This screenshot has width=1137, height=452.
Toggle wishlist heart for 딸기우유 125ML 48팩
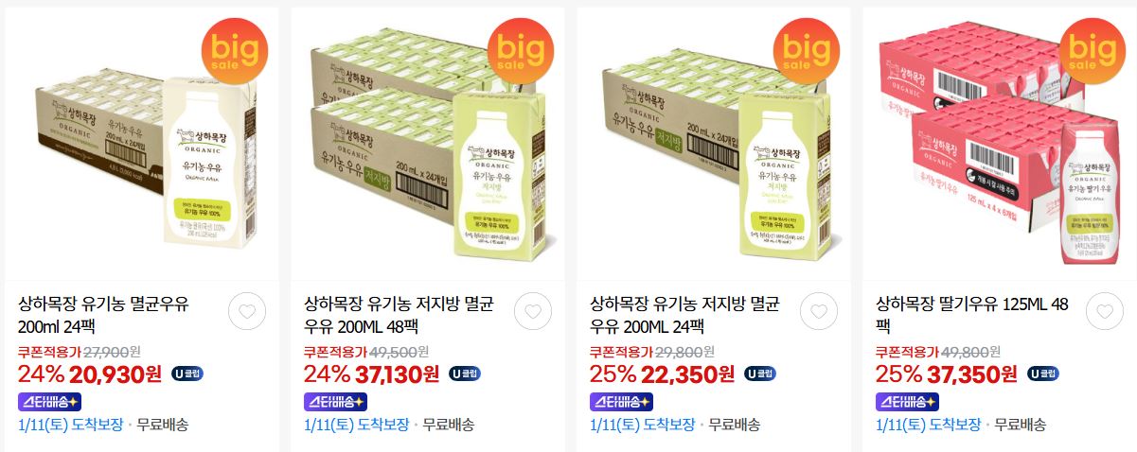point(1104,312)
